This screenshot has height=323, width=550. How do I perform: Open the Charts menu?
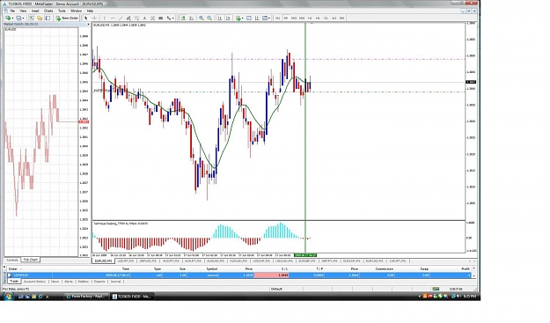point(48,11)
